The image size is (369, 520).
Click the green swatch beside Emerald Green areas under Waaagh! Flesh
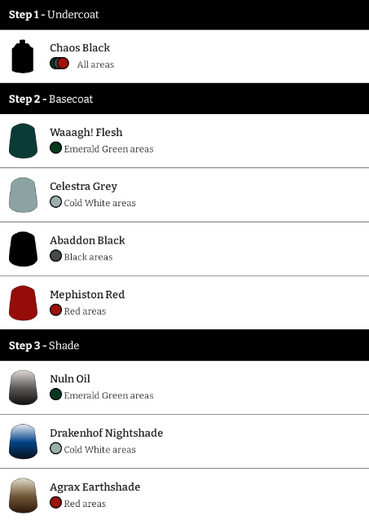[55, 148]
